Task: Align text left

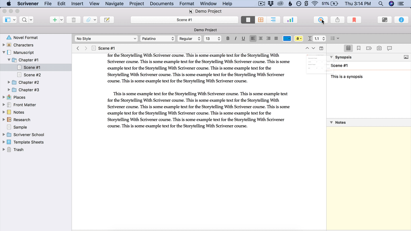Action: (x=253, y=38)
